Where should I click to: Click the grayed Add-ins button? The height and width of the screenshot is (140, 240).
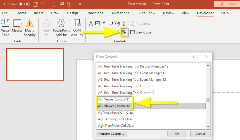click(x=46, y=28)
